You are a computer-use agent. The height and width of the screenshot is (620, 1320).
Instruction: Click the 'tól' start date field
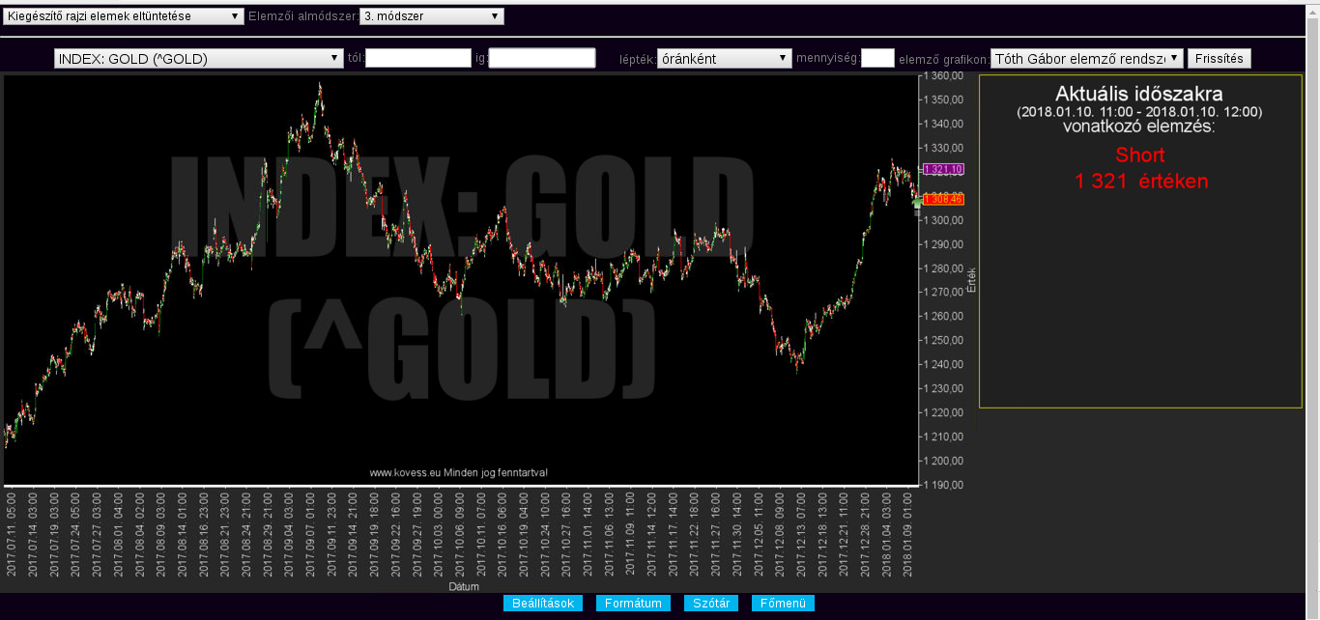417,59
